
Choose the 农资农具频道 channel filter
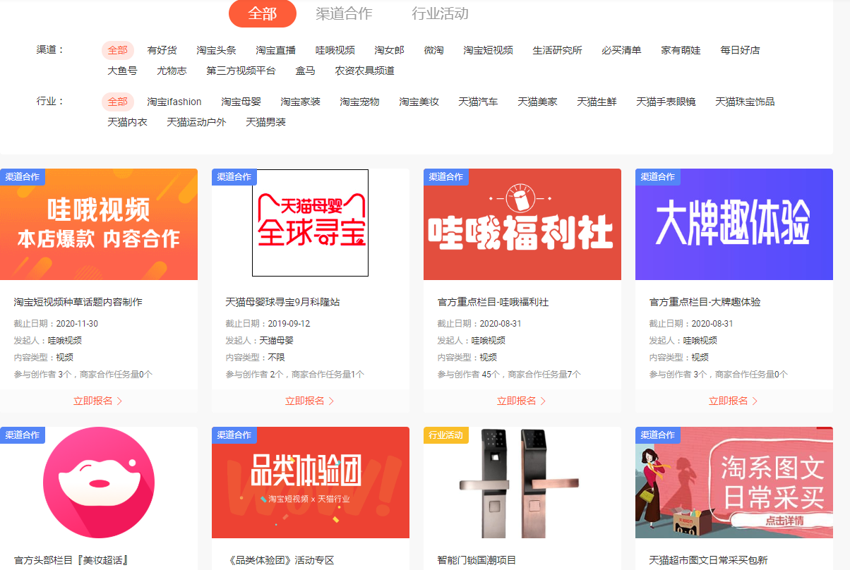click(x=364, y=71)
